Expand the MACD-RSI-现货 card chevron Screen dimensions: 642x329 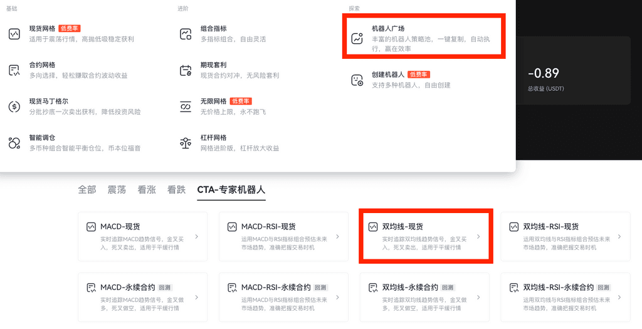point(338,237)
